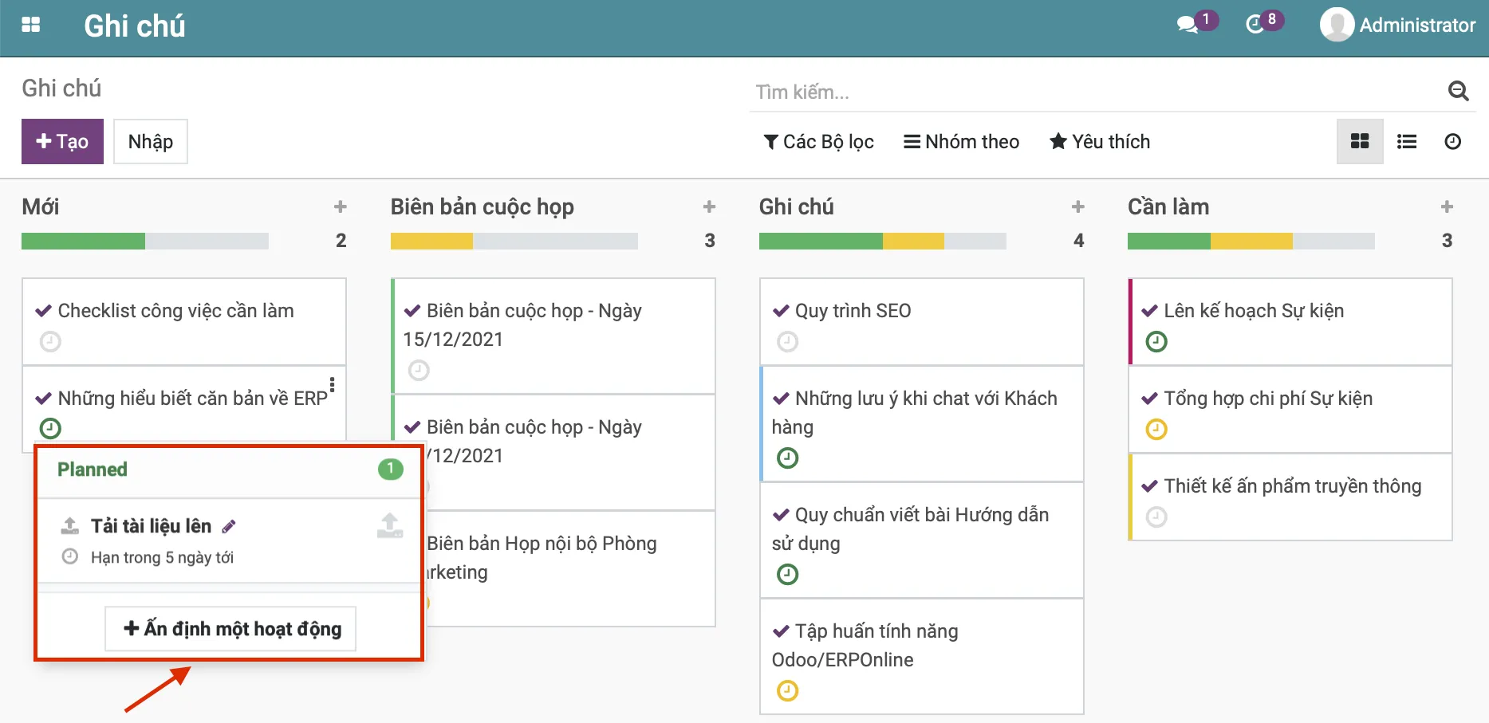Click activity clock on Tổng hợp chi phí Sự kiện

click(x=1156, y=430)
